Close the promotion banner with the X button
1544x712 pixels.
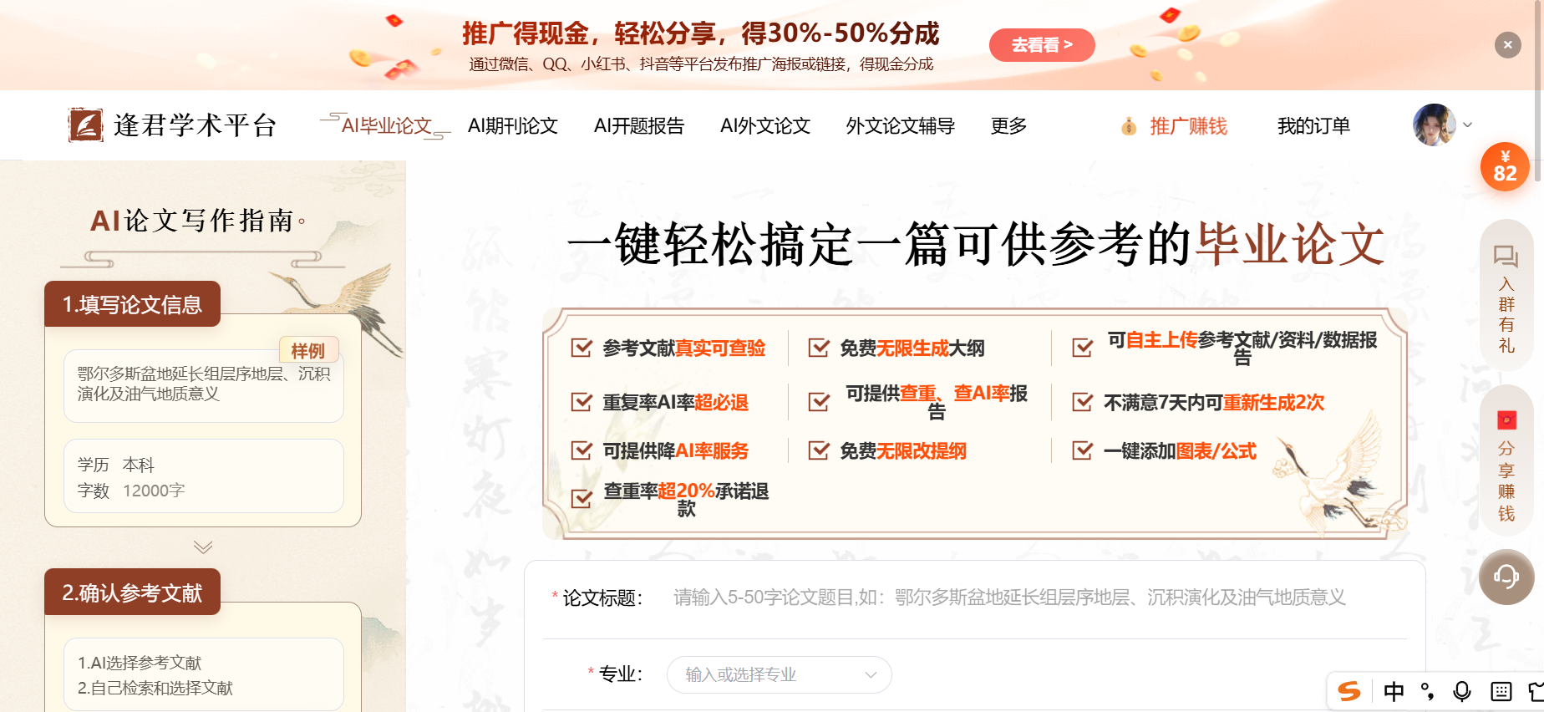click(1507, 45)
